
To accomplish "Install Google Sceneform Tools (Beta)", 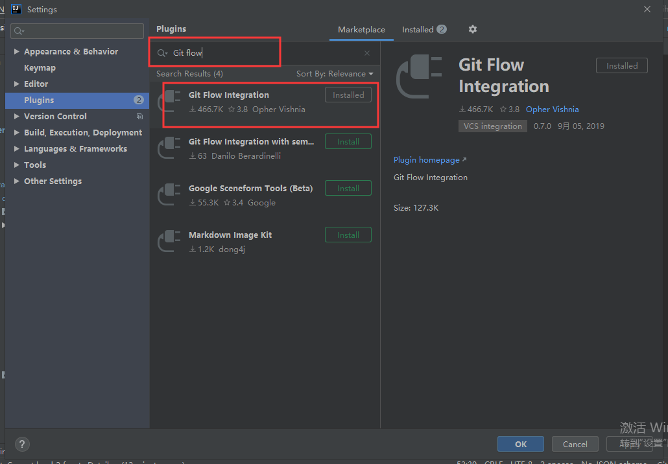I will 348,188.
